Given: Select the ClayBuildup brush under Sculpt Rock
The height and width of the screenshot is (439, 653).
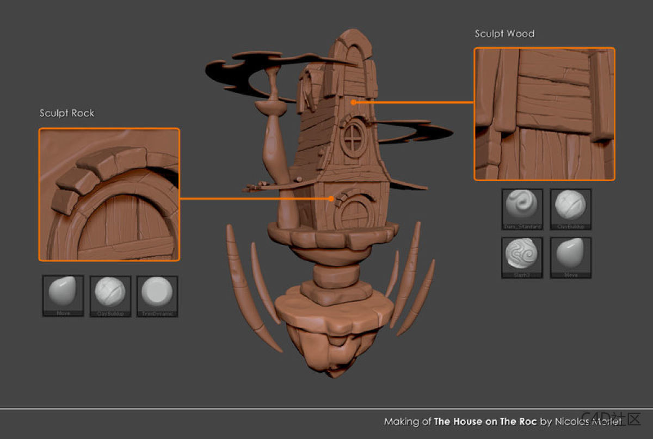Looking at the screenshot, I should 110,294.
